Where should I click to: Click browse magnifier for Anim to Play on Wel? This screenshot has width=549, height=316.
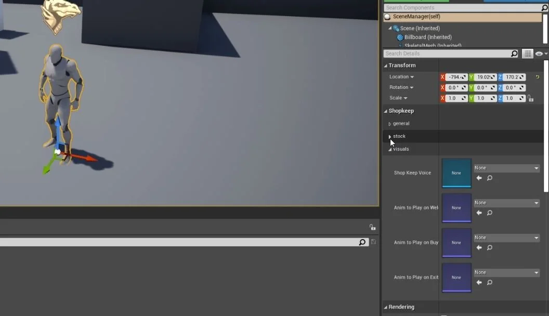click(x=489, y=213)
